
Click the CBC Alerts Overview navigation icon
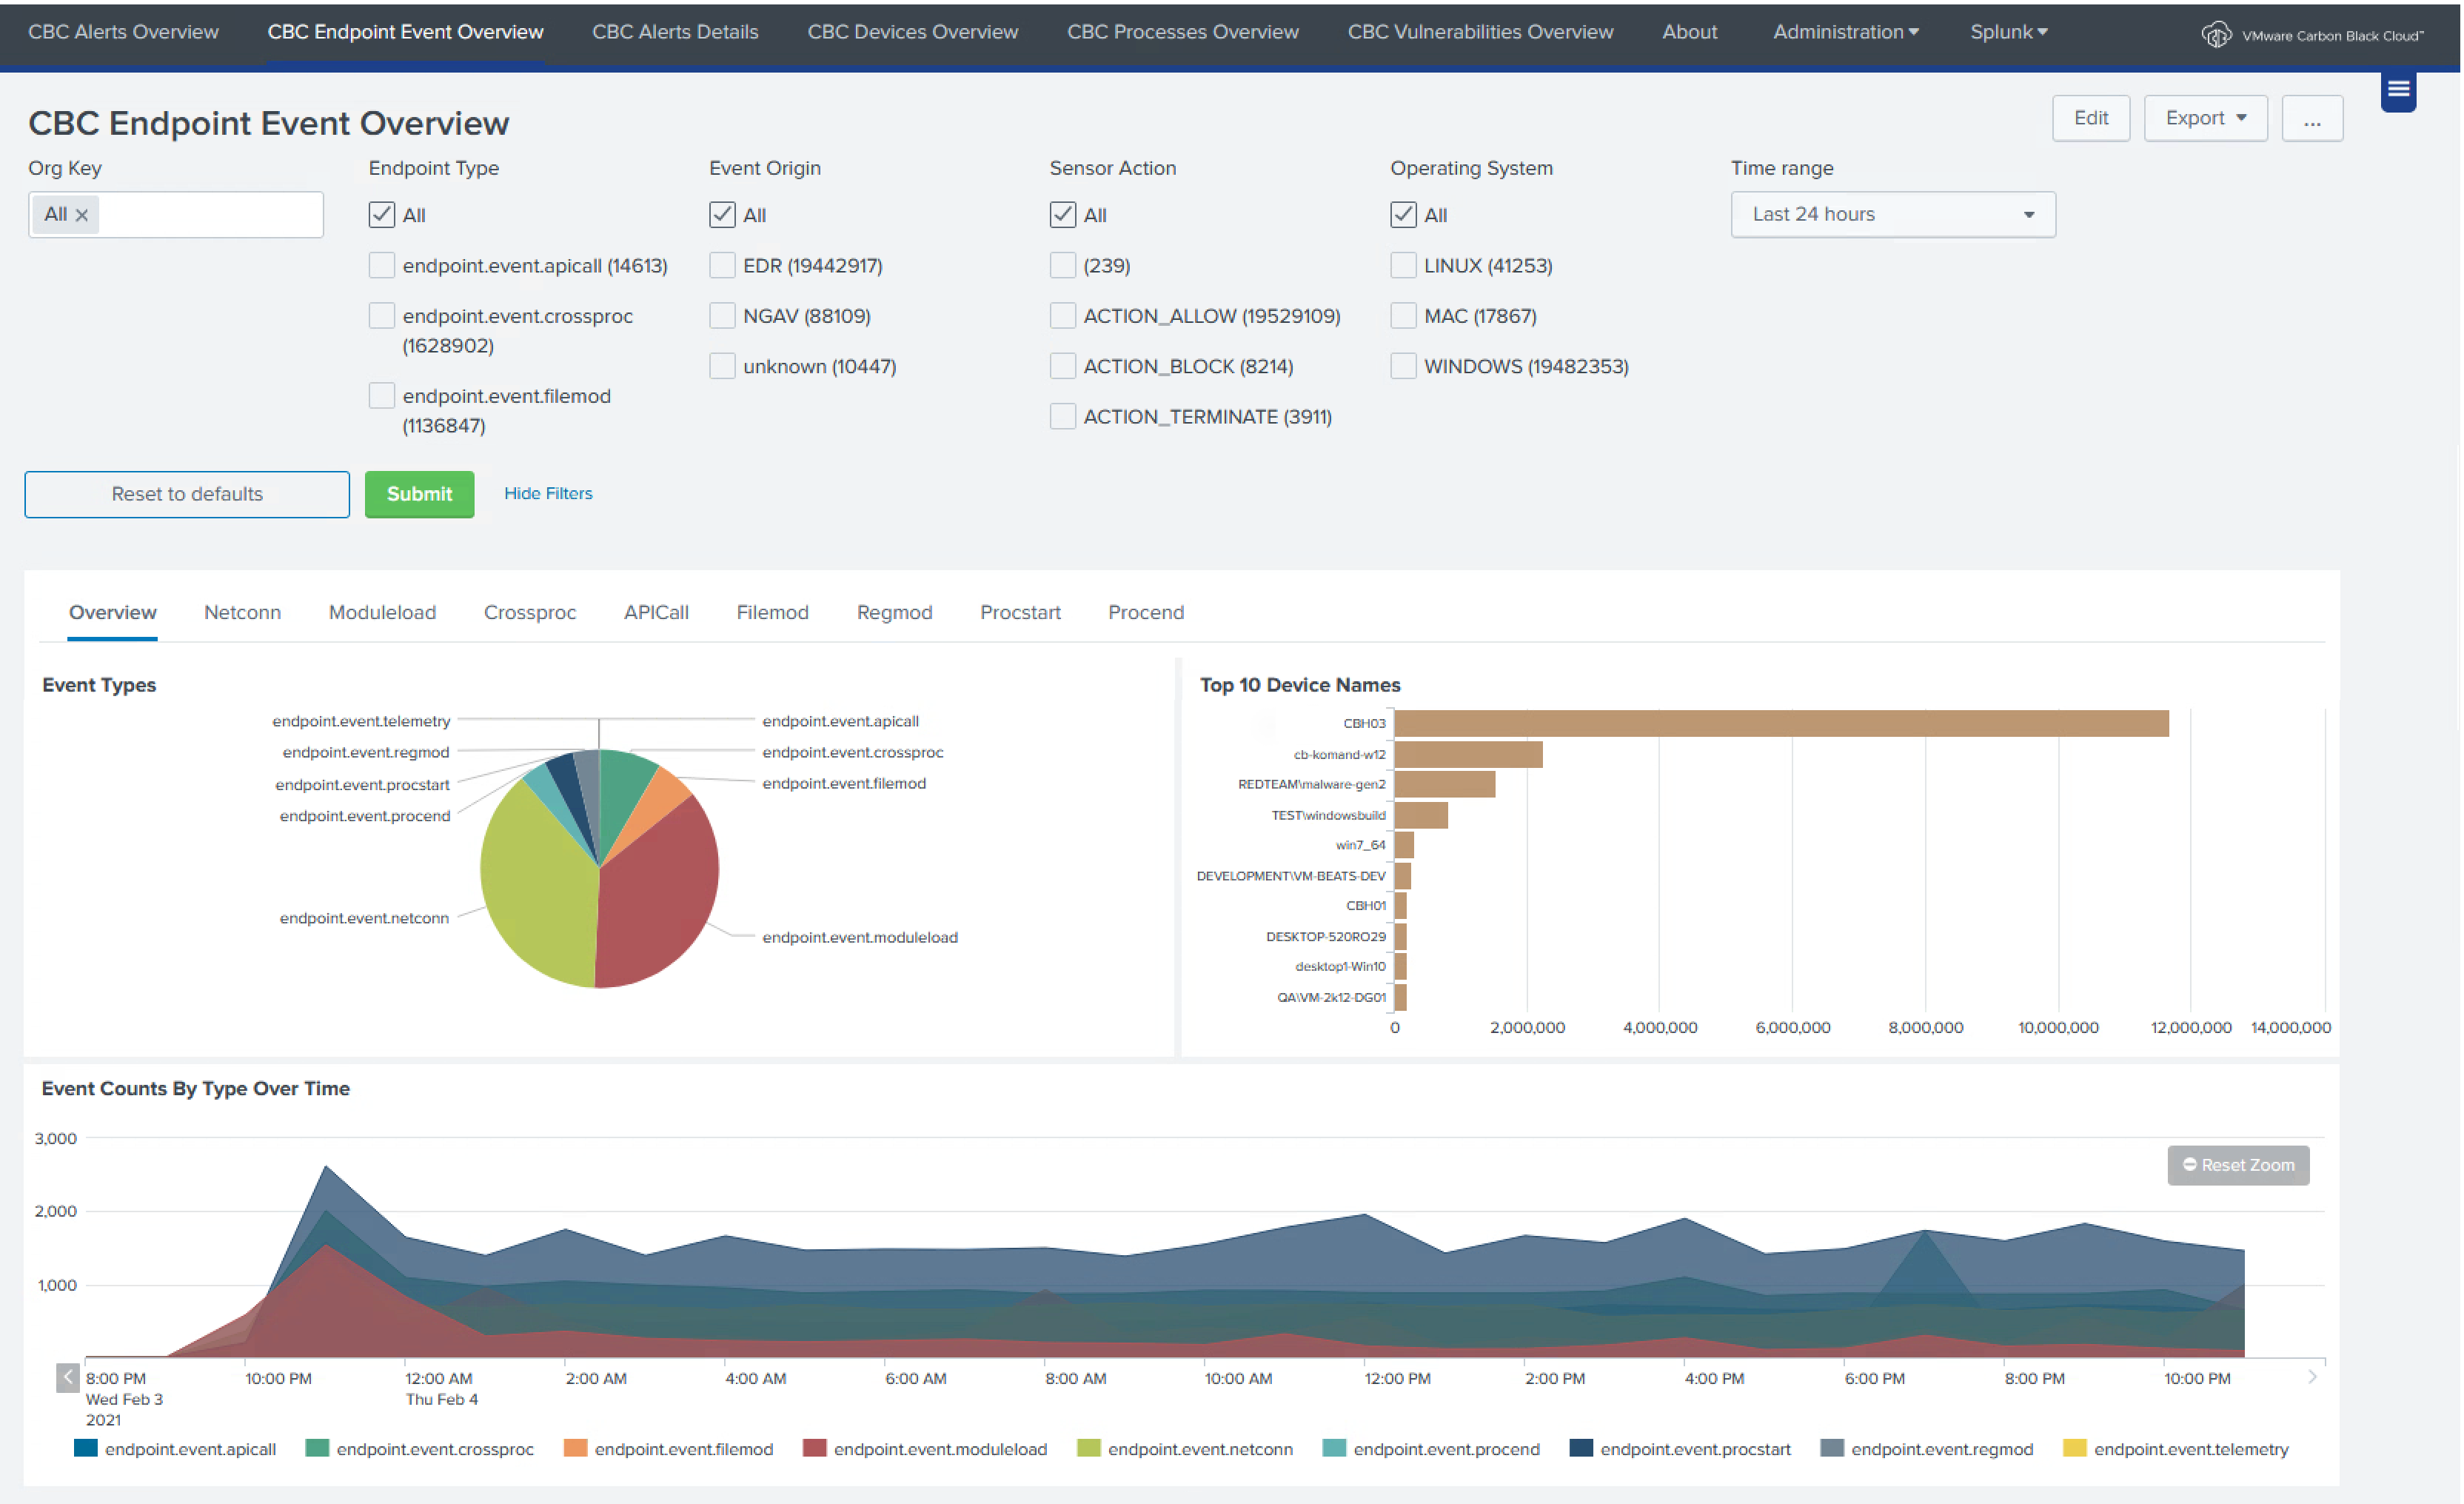pyautogui.click(x=123, y=30)
